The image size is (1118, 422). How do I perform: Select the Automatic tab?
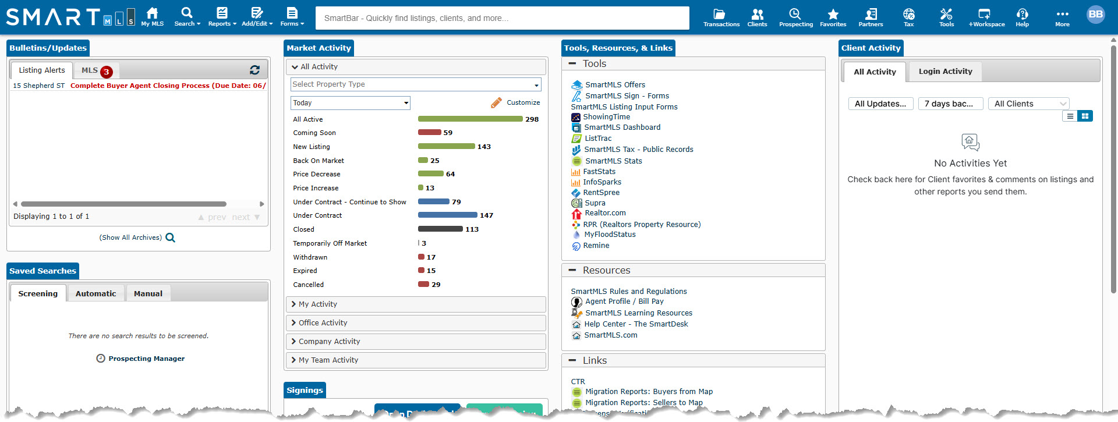pos(96,293)
